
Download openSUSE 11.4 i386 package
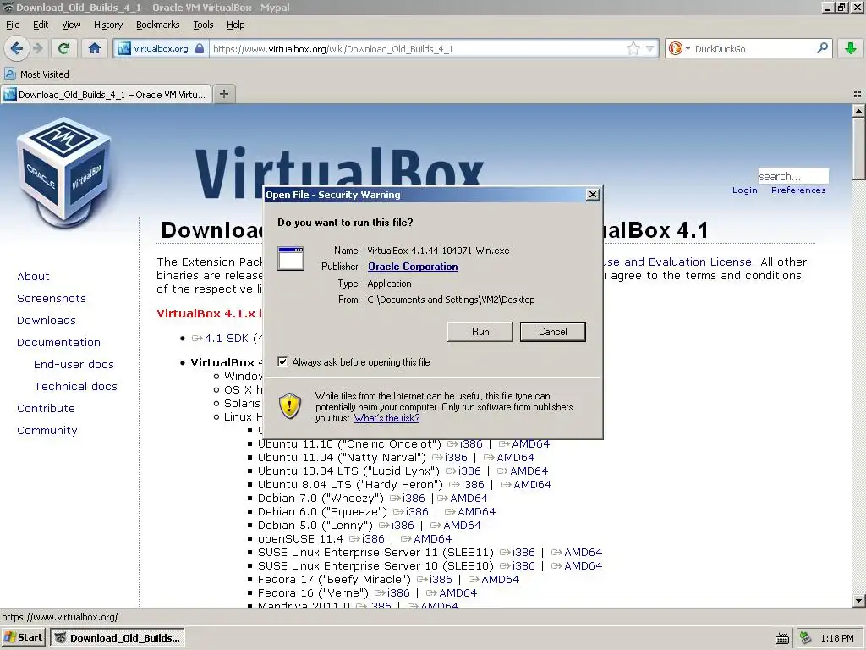pyautogui.click(x=367, y=539)
